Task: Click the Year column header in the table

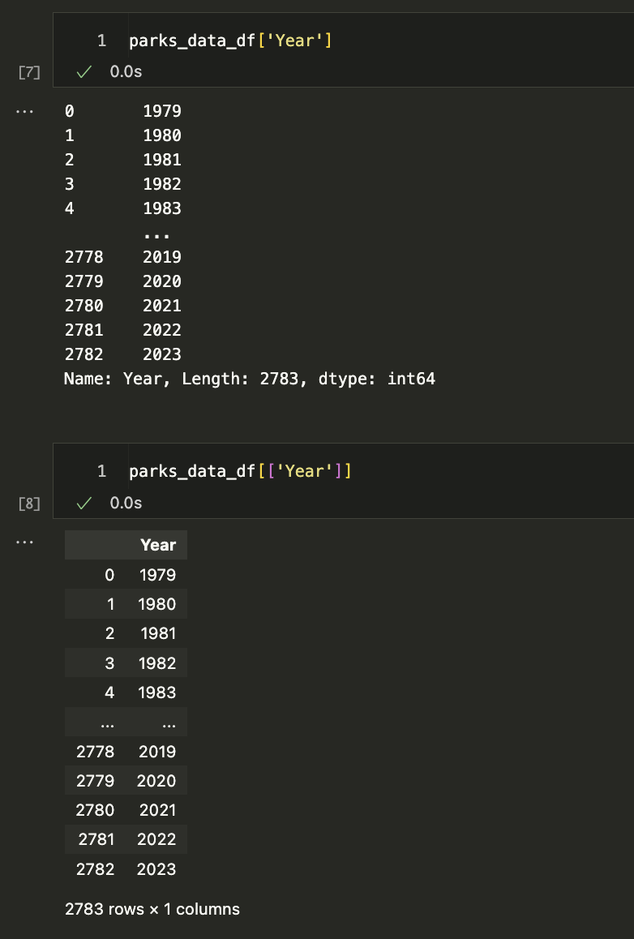Action: (157, 545)
